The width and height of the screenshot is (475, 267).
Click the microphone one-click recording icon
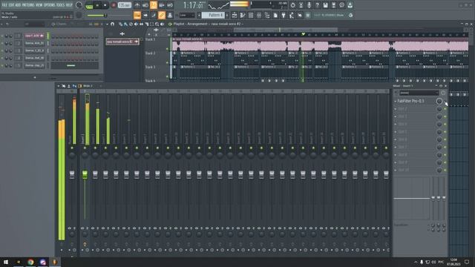pos(309,5)
